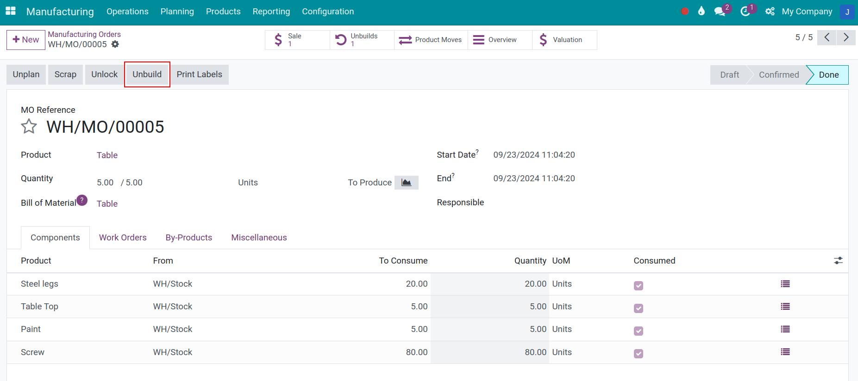This screenshot has height=381, width=858.
Task: Open details list icon for Table Top
Action: 785,307
